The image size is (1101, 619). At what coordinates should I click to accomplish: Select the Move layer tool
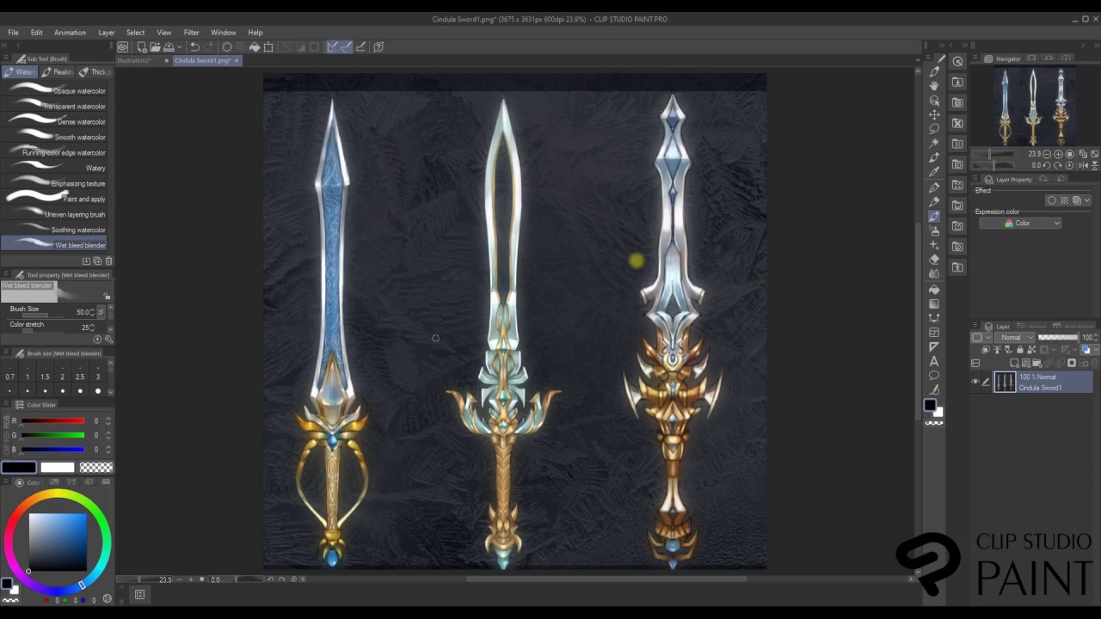pos(935,114)
